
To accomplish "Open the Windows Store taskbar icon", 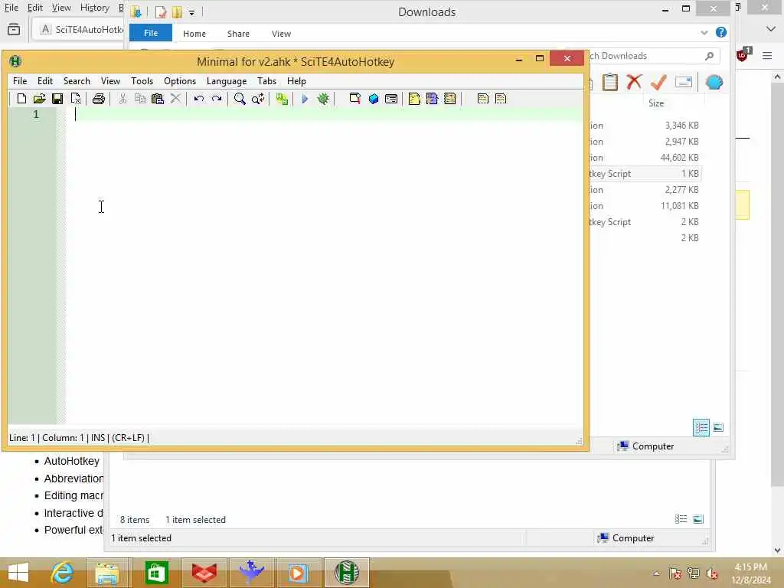I will click(x=156, y=573).
